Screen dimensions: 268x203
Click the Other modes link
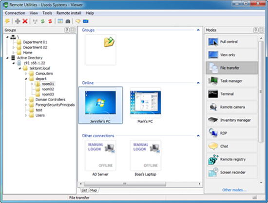point(234,190)
